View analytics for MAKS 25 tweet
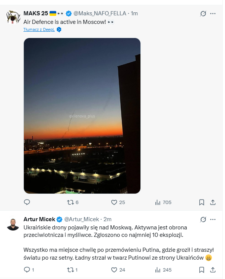The height and width of the screenshot is (279, 225). coord(158,202)
